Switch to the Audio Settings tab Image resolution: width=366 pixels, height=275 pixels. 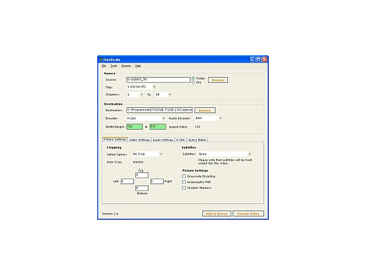coord(163,140)
